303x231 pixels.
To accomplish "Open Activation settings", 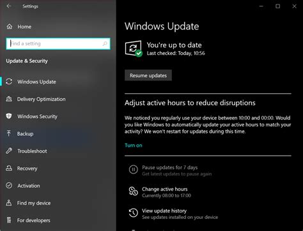I will [x=29, y=186].
